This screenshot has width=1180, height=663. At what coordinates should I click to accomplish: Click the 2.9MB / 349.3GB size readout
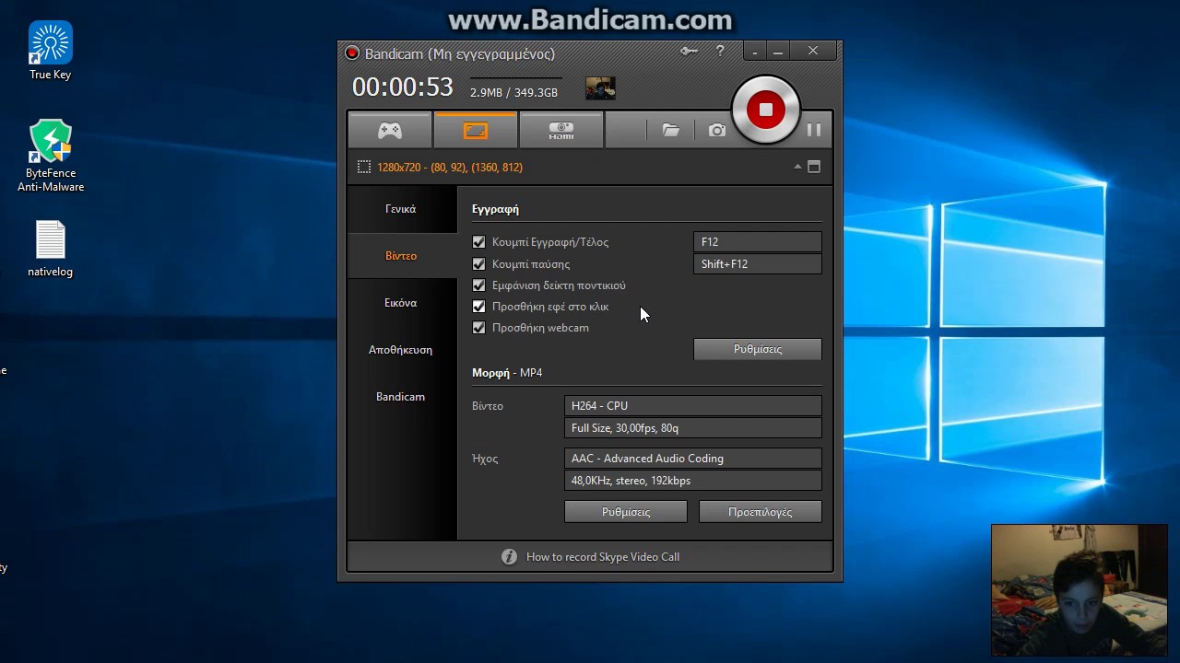[513, 93]
